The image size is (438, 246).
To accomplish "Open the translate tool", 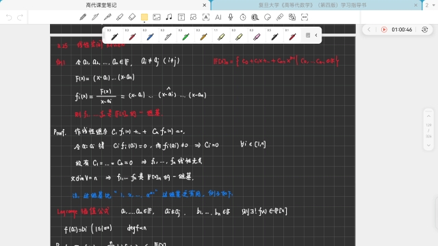I will coord(292,17).
